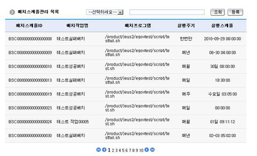Click the 실행스케줄 column header

[222, 25]
